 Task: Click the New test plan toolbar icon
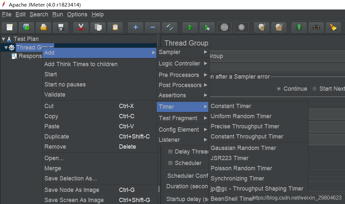pos(10,28)
